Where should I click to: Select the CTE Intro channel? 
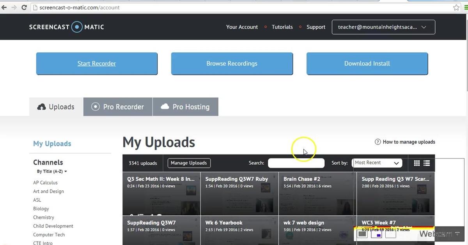(x=43, y=243)
